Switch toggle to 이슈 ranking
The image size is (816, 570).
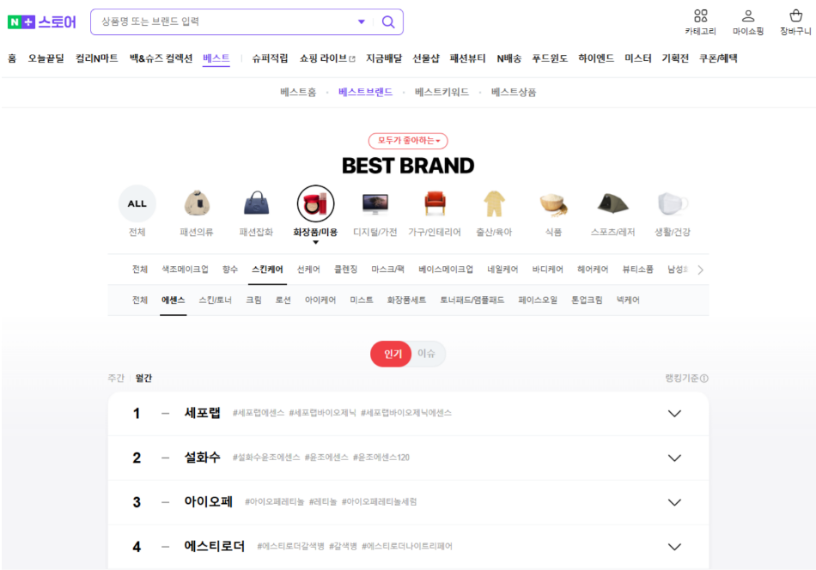pyautogui.click(x=426, y=354)
